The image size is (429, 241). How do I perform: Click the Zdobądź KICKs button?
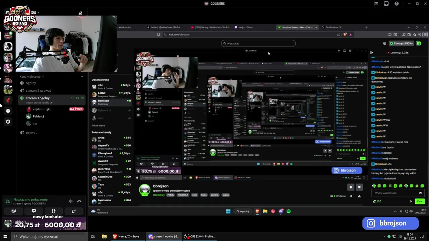(402, 44)
